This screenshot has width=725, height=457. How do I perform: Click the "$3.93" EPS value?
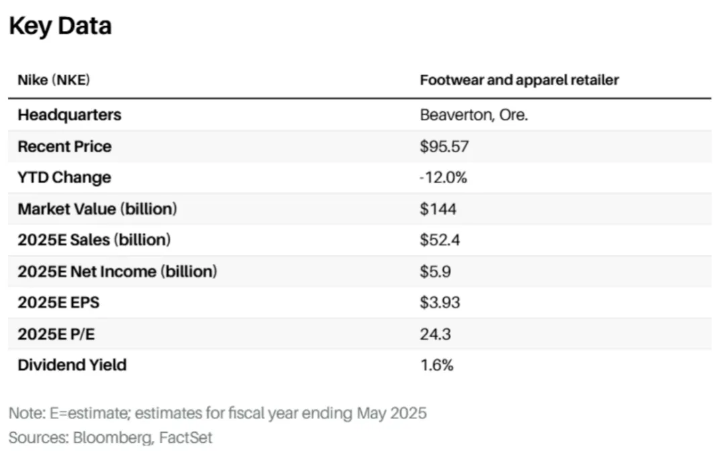[440, 302]
